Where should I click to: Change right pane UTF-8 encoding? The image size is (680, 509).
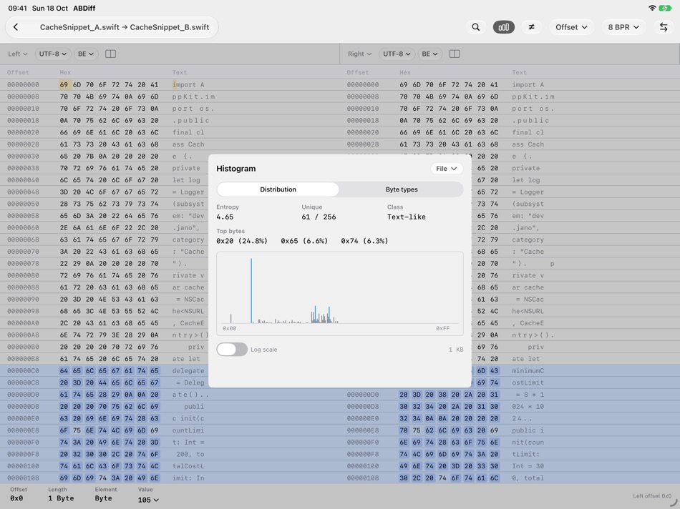(397, 54)
